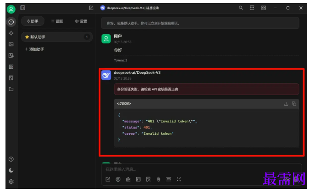Download the JSON code block
This screenshot has height=193, width=314.
click(x=286, y=104)
